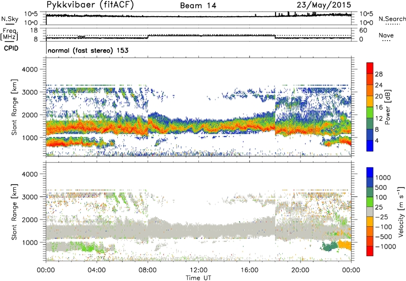Click the blue top segment of velocity color bar
406x281 pixels.
click(x=370, y=172)
